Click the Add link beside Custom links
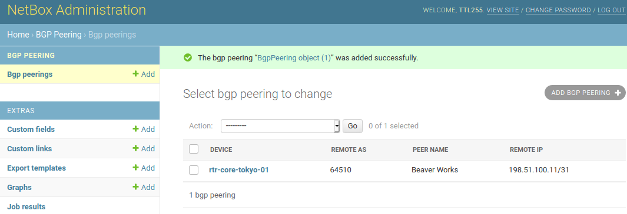 point(144,149)
